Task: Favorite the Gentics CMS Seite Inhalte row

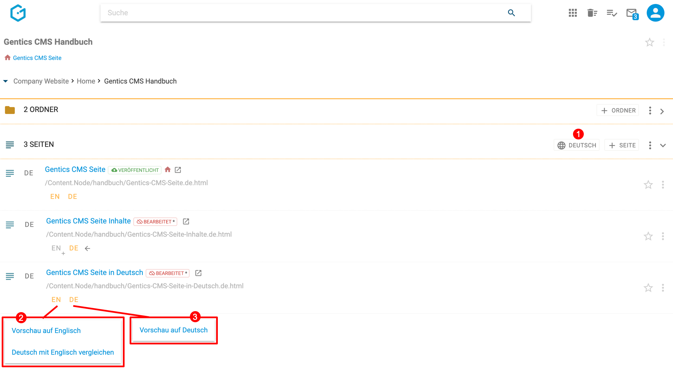Action: point(648,236)
